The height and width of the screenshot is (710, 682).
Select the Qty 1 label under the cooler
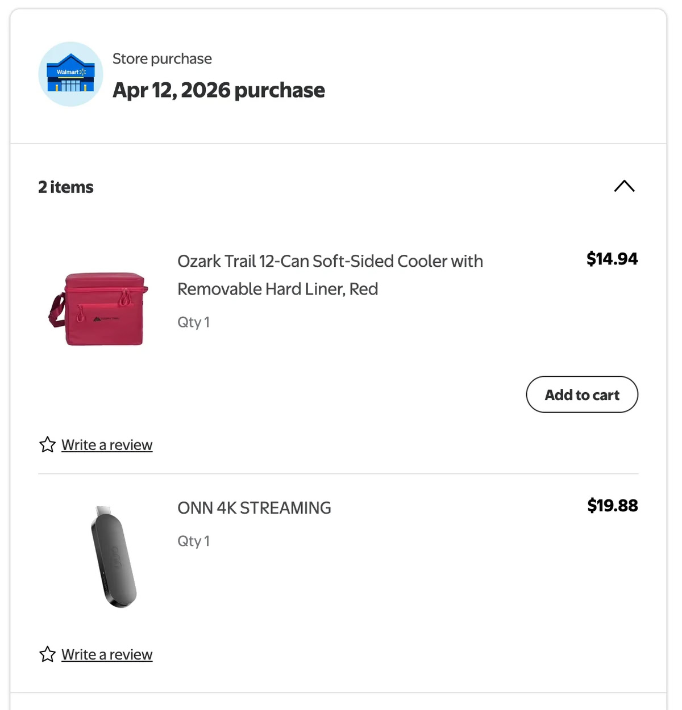pyautogui.click(x=193, y=322)
